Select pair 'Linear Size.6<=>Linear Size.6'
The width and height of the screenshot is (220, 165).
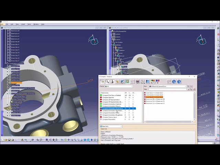point(154,95)
